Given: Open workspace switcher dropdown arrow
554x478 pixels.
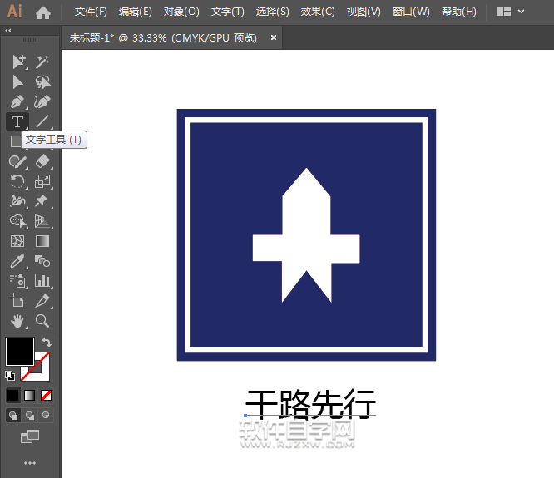Looking at the screenshot, I should [521, 12].
